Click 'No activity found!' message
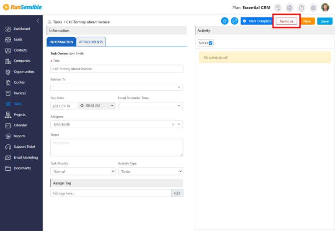The width and height of the screenshot is (335, 231). (x=216, y=57)
